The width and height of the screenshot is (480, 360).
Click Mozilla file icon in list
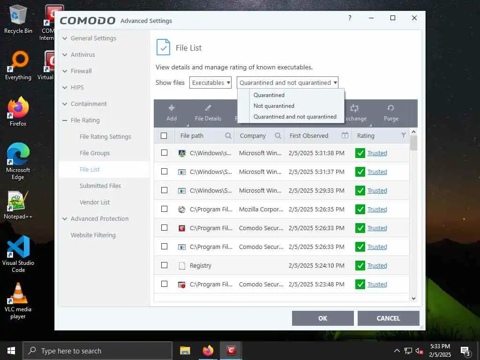(182, 210)
